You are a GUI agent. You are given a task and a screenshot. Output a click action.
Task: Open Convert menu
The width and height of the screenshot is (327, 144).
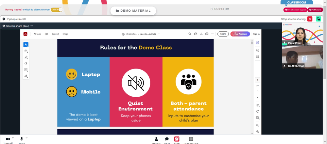56,34
